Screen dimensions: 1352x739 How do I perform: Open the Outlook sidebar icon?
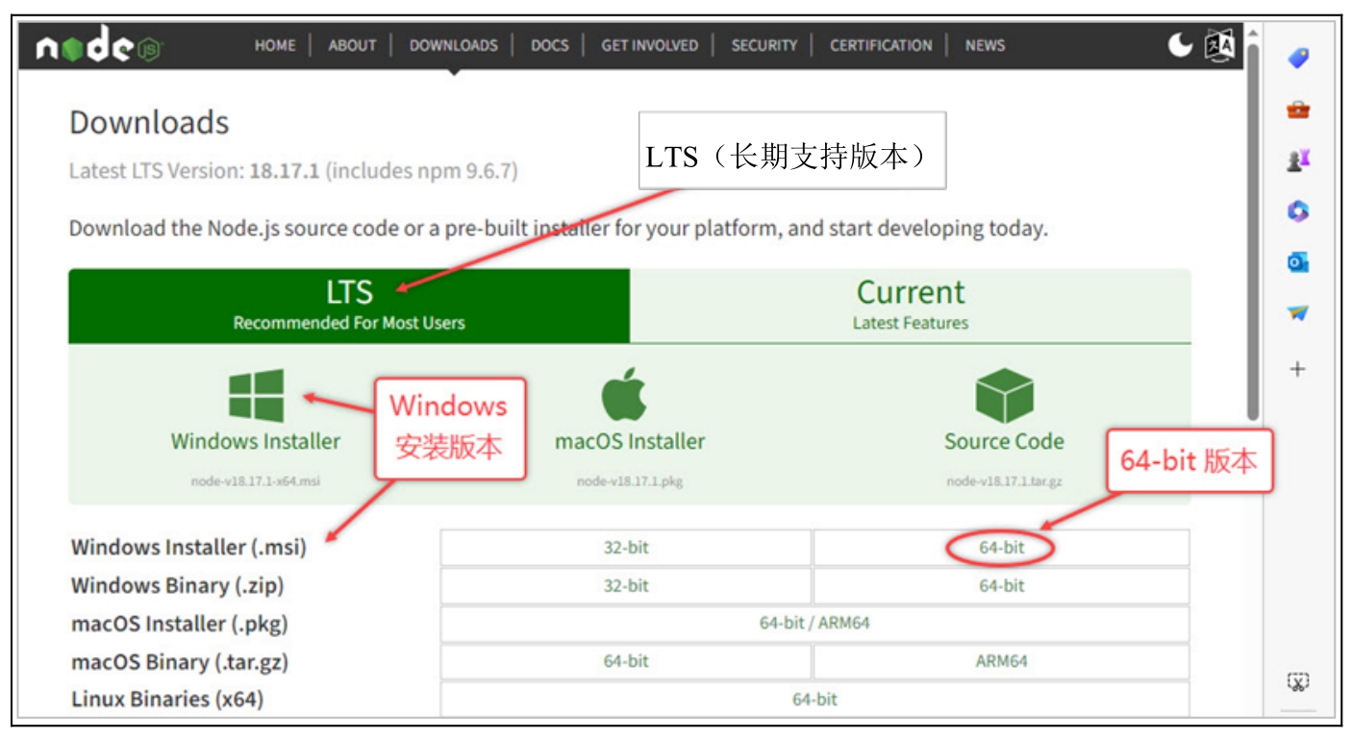[x=1298, y=262]
